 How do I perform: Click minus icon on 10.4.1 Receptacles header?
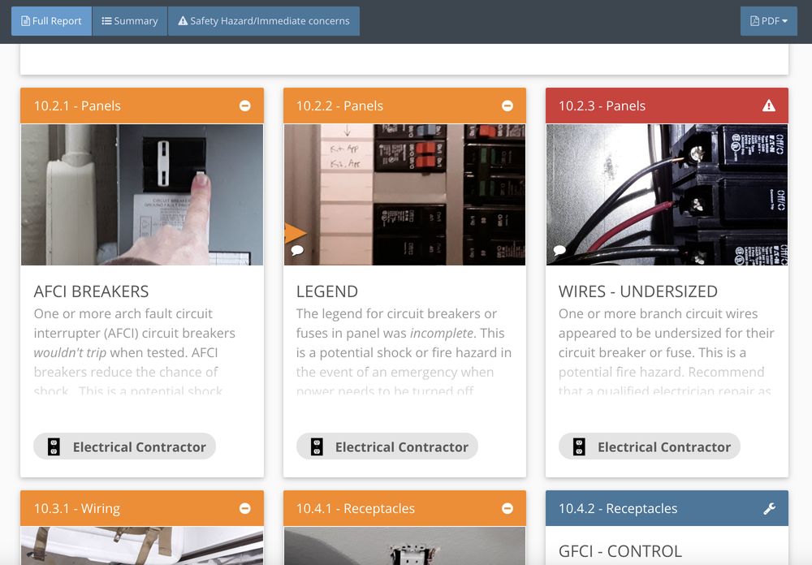tap(508, 509)
